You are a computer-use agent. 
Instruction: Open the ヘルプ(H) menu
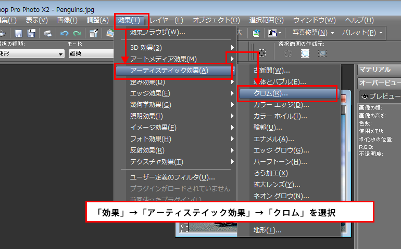(359, 20)
